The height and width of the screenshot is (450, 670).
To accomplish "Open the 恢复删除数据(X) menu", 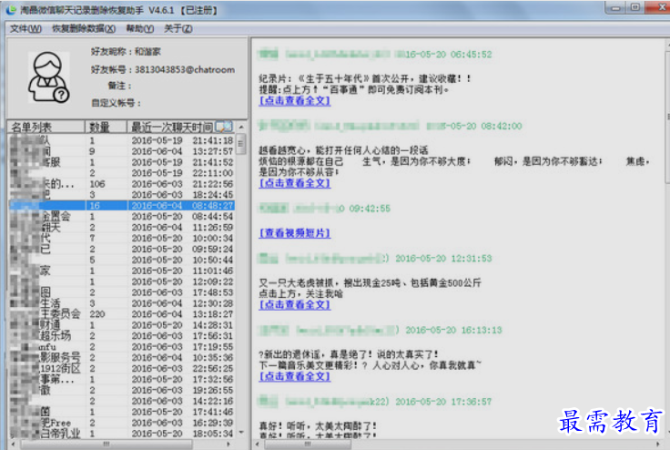I will click(x=84, y=28).
